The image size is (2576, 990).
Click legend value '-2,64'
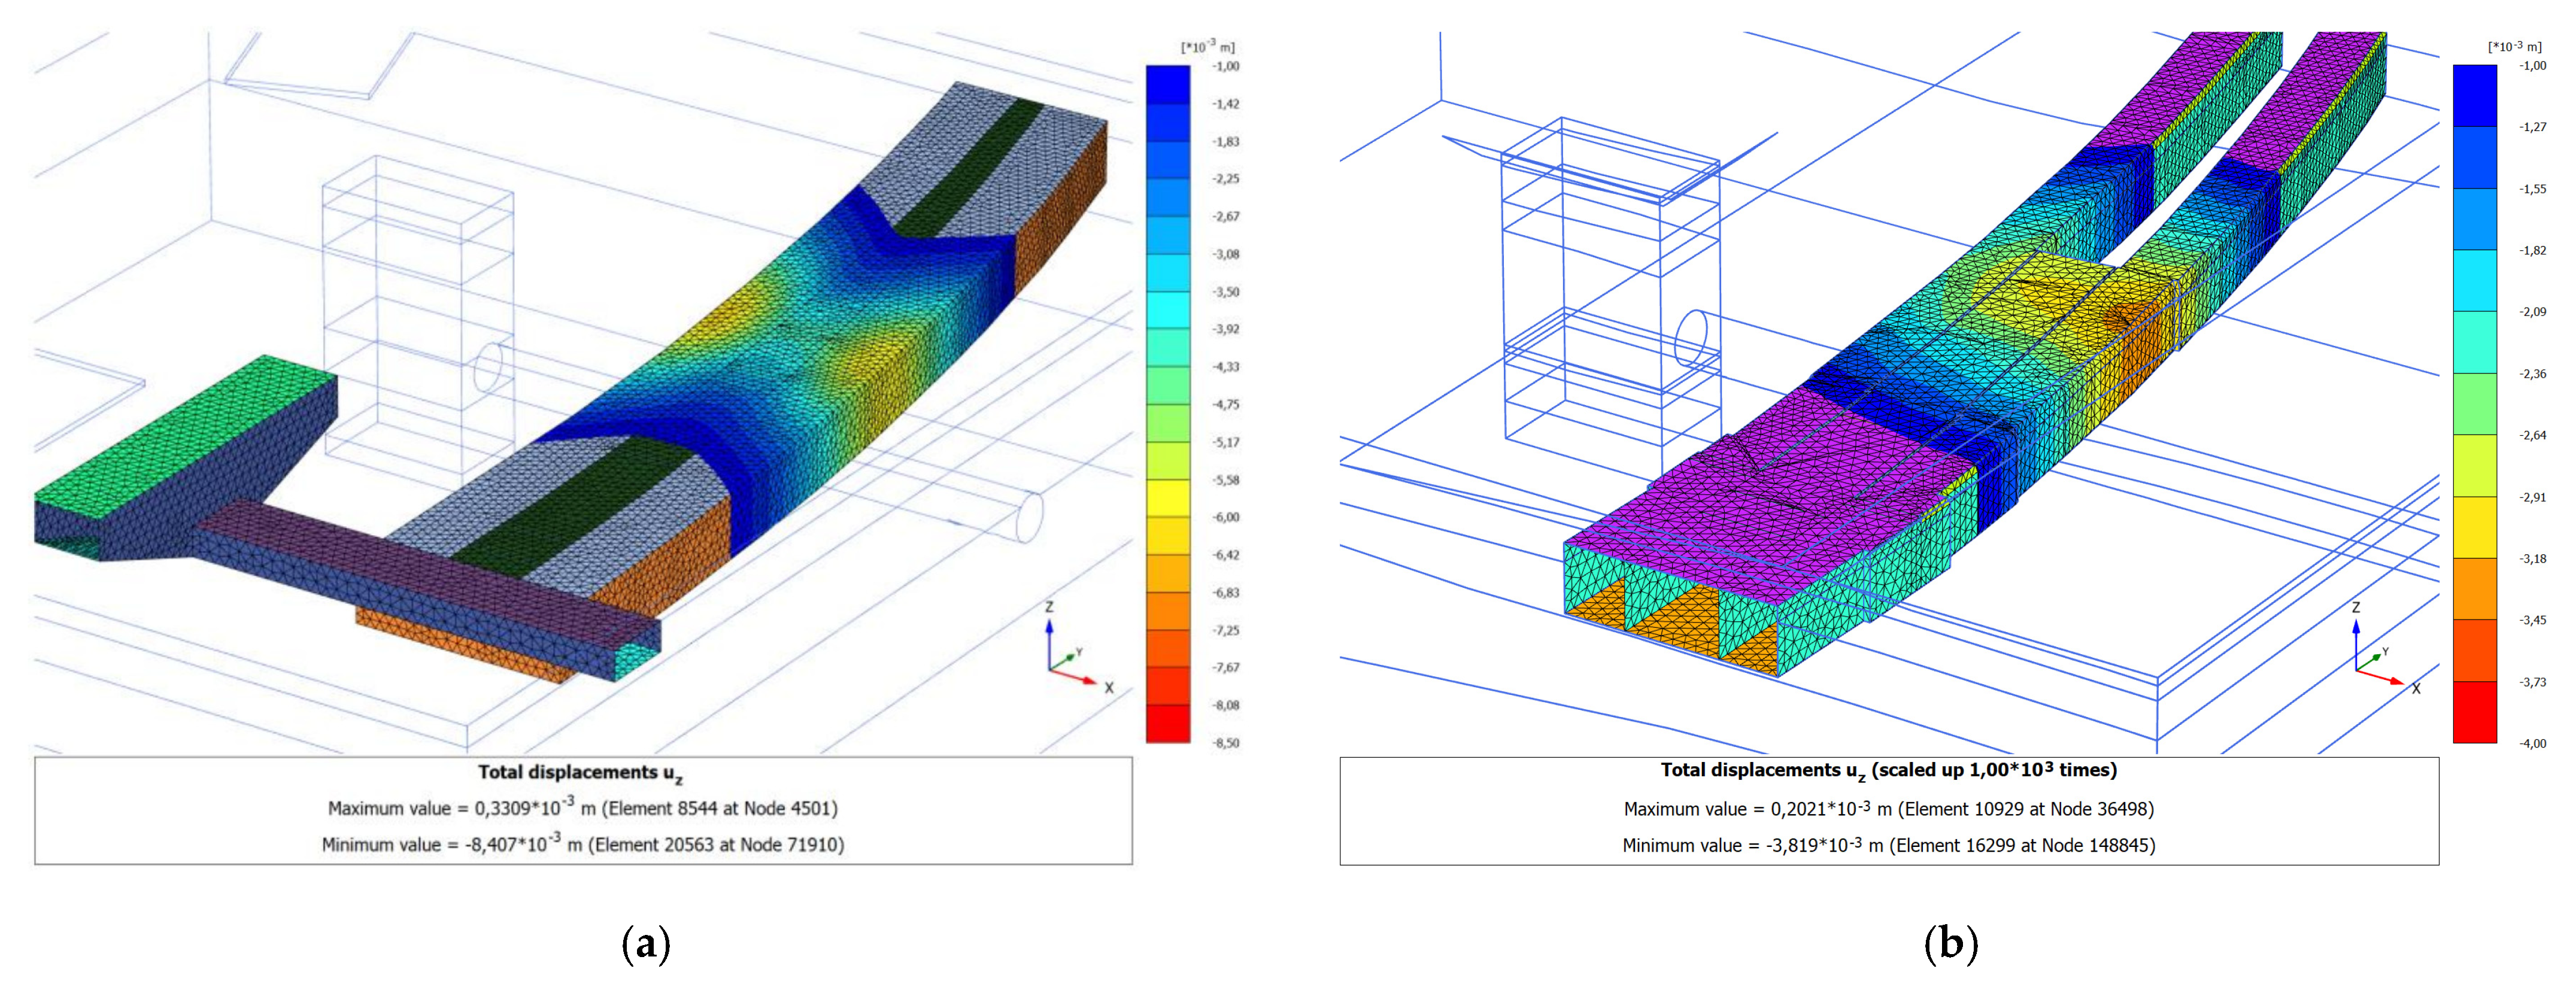pos(2533,435)
